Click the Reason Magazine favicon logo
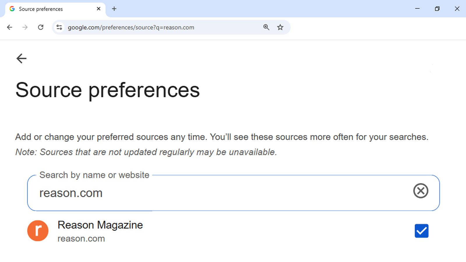The image size is (466, 262). point(38,231)
